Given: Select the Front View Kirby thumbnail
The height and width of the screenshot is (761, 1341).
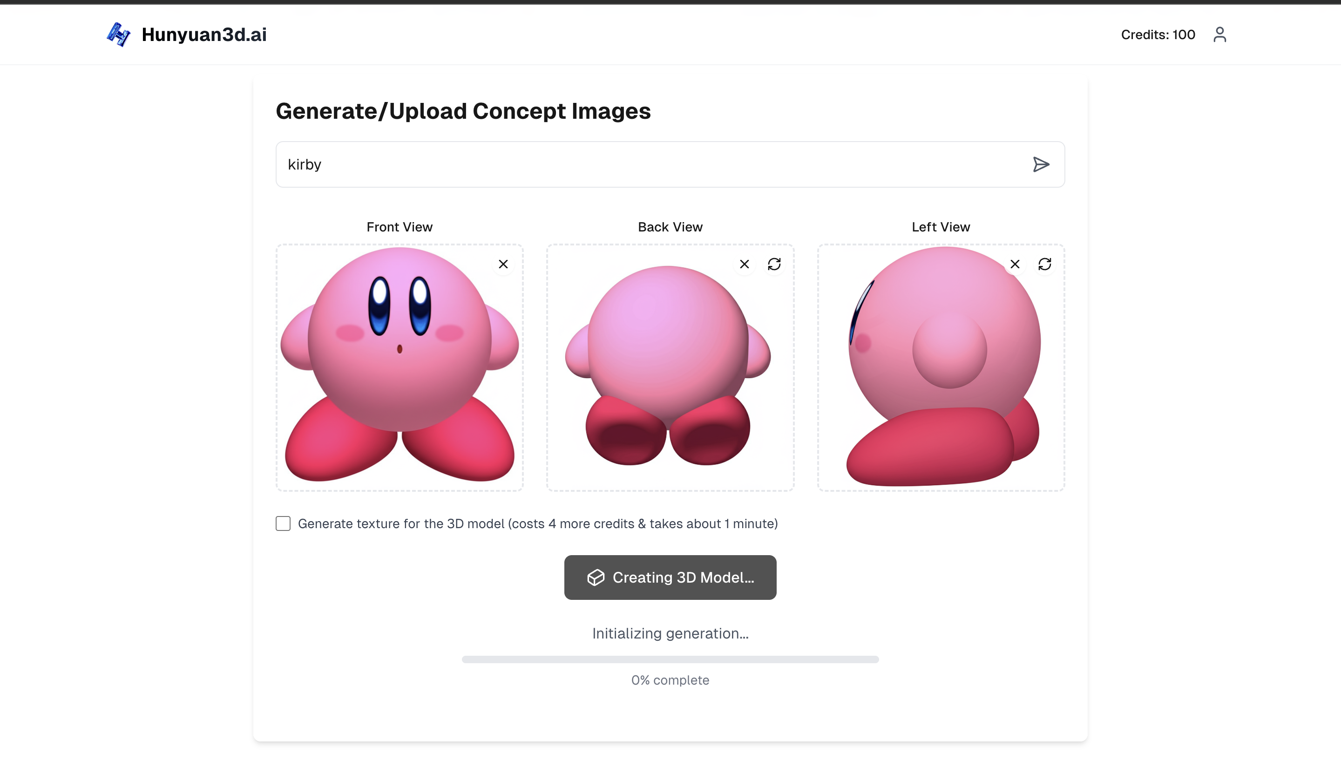Looking at the screenshot, I should [399, 367].
